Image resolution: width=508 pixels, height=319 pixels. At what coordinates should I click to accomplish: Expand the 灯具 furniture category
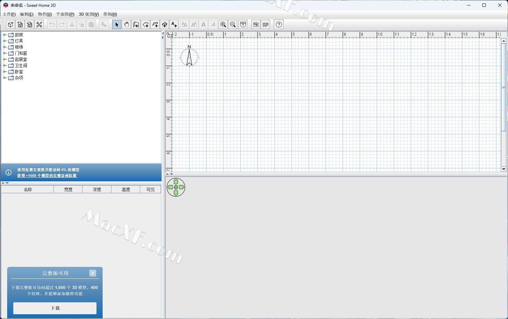(5, 41)
